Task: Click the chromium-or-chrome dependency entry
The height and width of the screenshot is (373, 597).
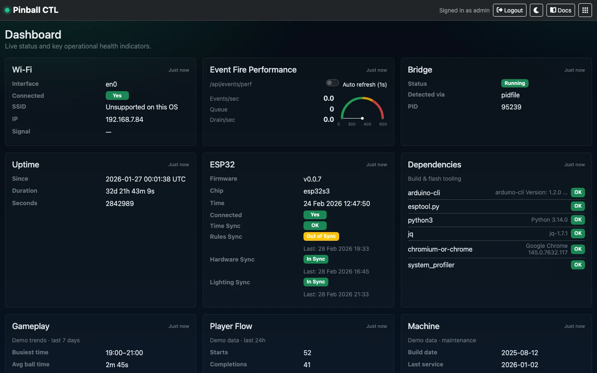Action: click(440, 249)
